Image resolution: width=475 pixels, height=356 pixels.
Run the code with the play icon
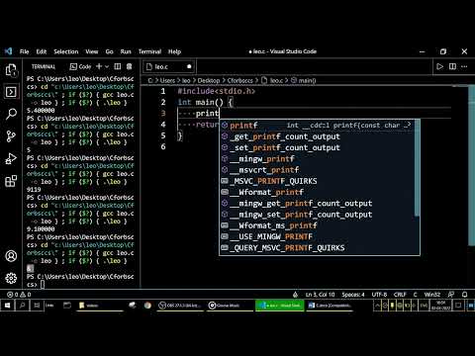(x=439, y=66)
